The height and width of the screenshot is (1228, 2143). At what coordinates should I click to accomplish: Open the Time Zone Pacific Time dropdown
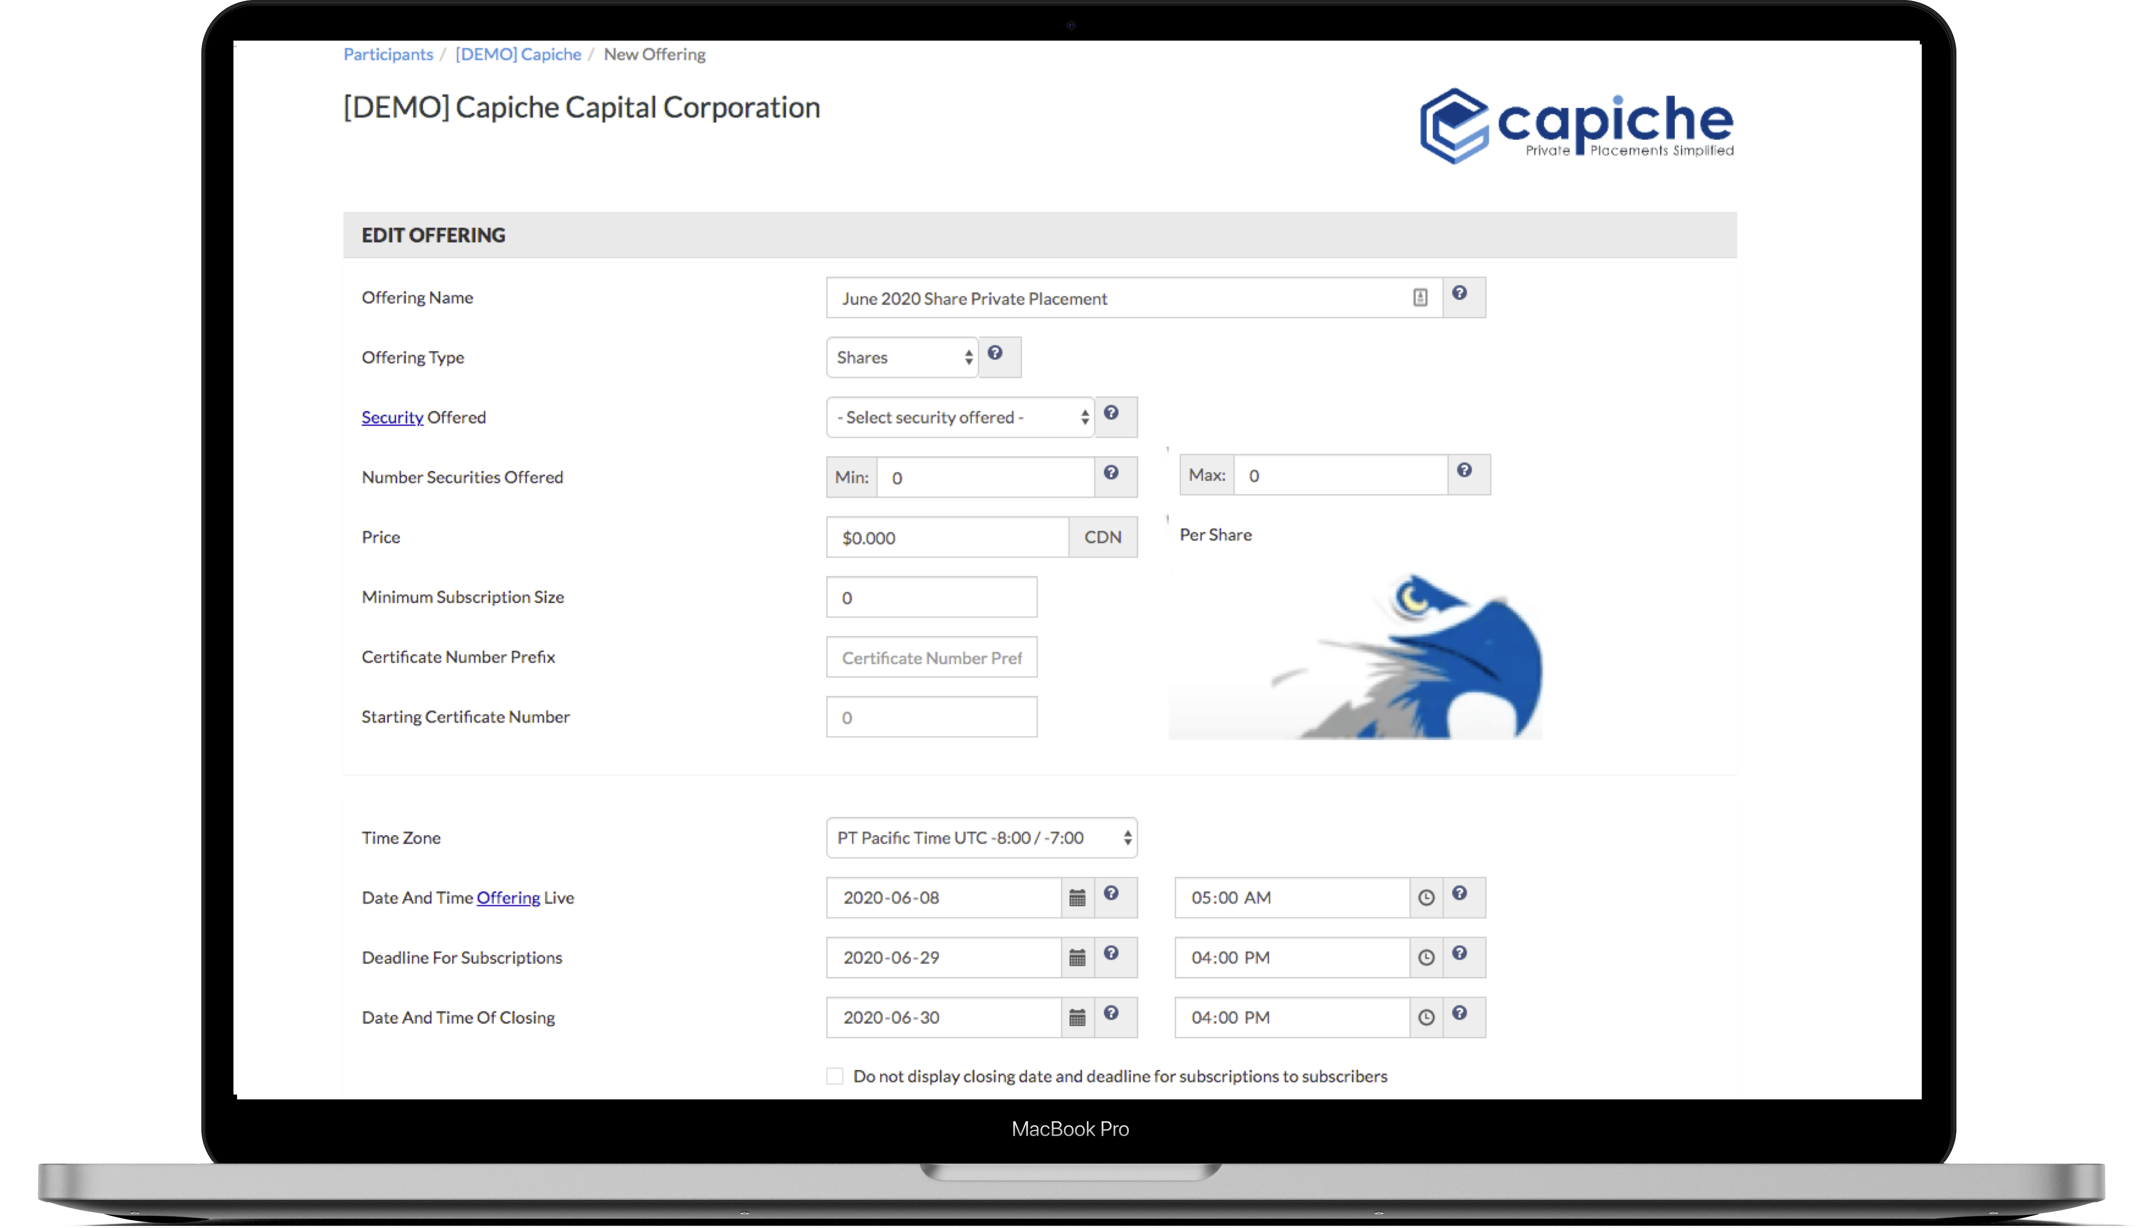981,838
